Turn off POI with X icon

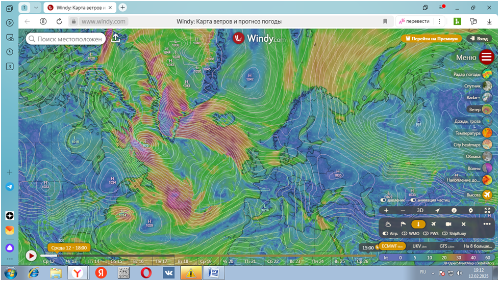click(464, 224)
